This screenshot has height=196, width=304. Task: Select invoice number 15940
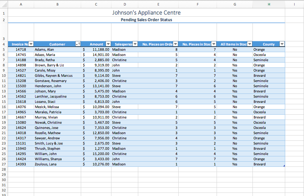(21, 149)
